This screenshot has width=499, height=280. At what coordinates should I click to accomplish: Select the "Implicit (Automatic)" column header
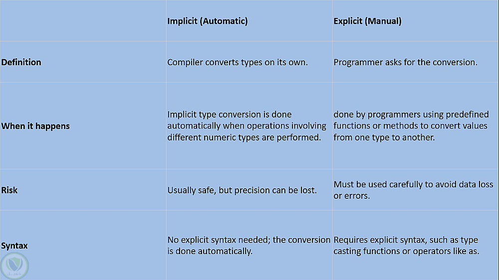pos(208,21)
